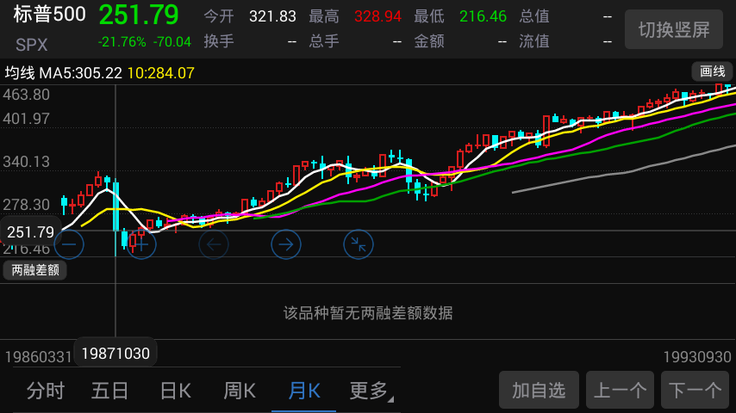Zoom out the chart with minus icon

click(69, 244)
